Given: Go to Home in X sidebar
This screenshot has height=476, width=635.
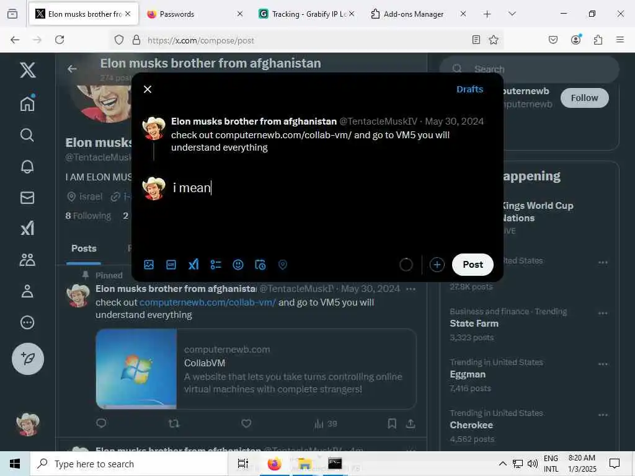Looking at the screenshot, I should [x=27, y=103].
